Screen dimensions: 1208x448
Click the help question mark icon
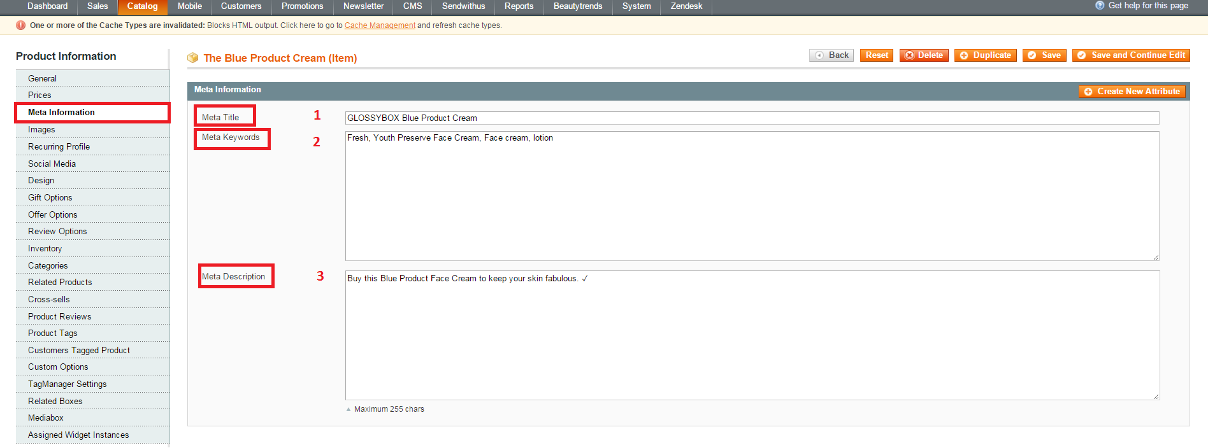(1100, 5)
